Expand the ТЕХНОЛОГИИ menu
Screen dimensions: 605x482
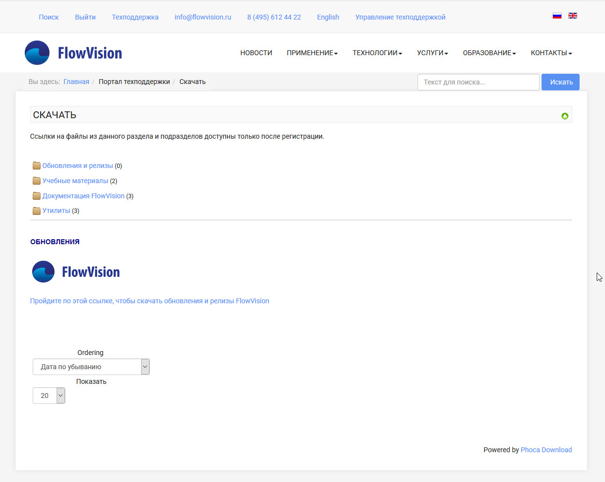point(377,53)
